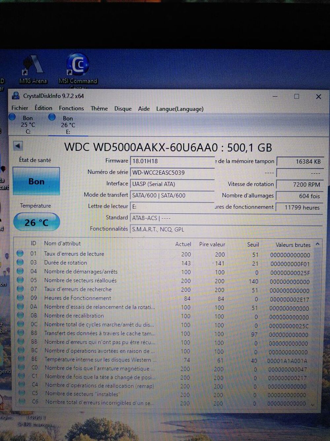Click status circle for attribute C0 row
This screenshot has height=441, width=330.
(21, 367)
